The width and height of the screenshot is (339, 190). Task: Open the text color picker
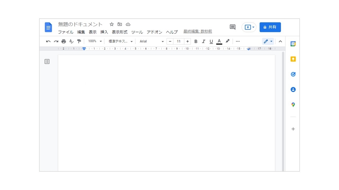click(219, 41)
